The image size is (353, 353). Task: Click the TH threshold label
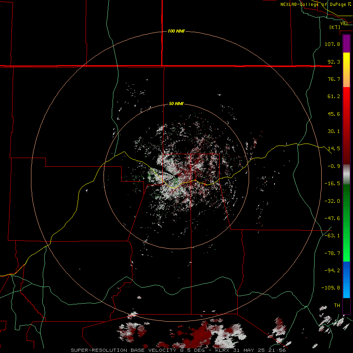tap(337, 305)
